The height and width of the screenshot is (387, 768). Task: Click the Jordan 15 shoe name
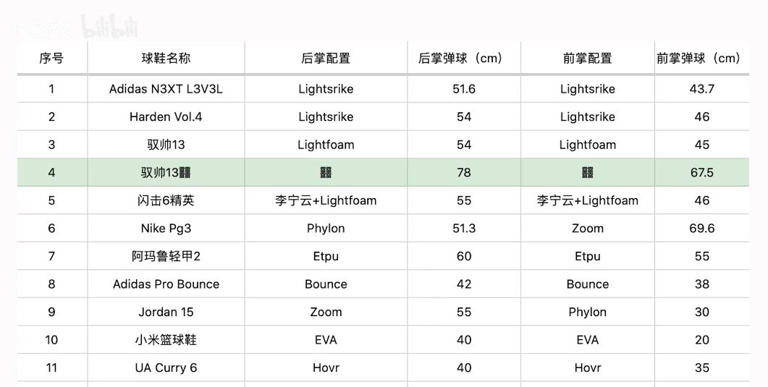point(166,312)
